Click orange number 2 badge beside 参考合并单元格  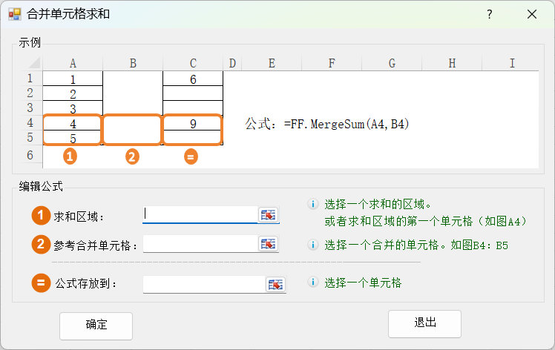tap(40, 244)
